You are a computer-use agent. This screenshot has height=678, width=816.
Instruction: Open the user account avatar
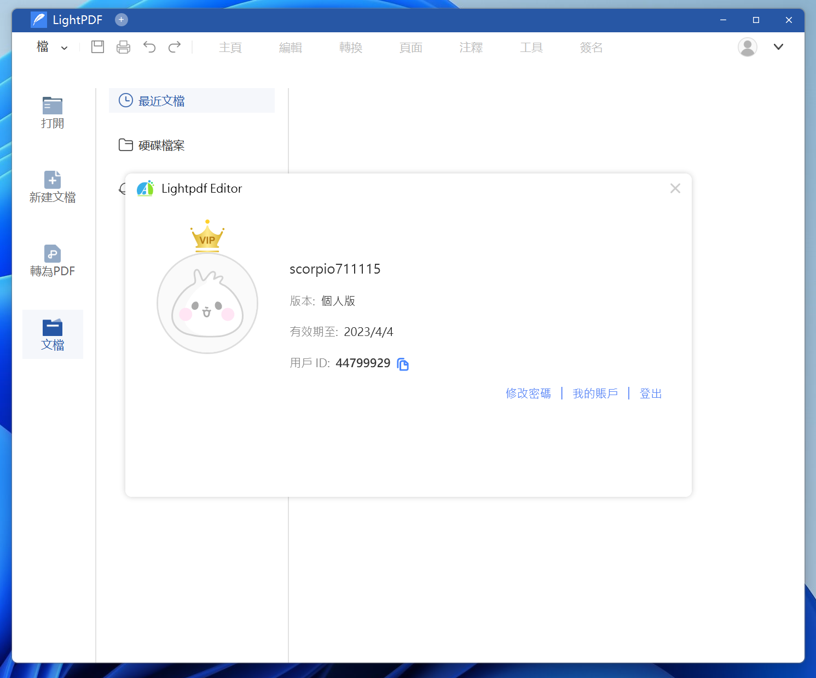(748, 47)
